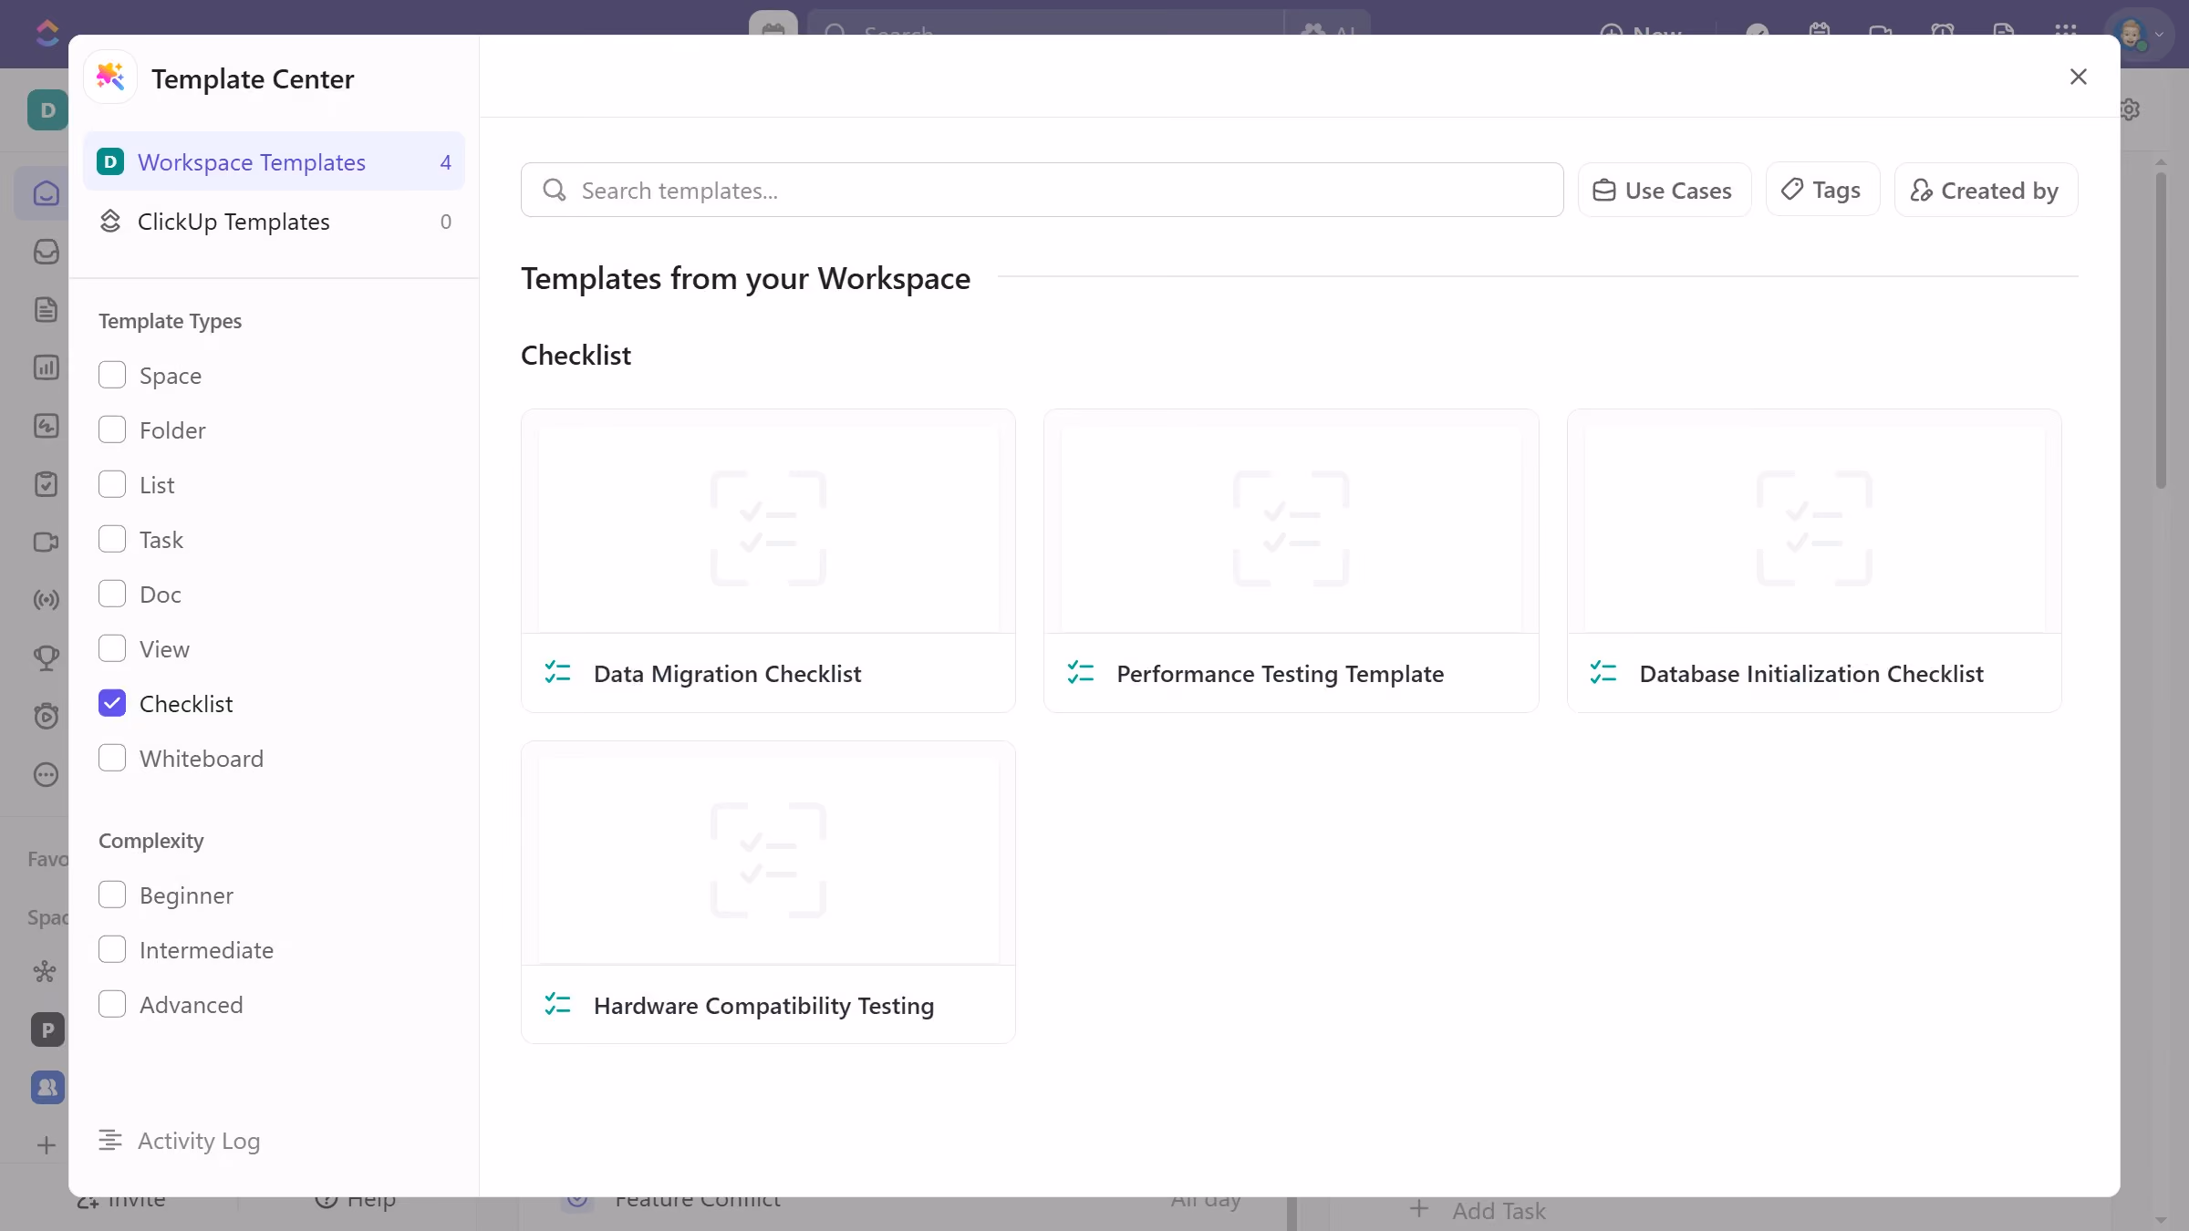Open Pulse in the left sidebar

[x=46, y=600]
